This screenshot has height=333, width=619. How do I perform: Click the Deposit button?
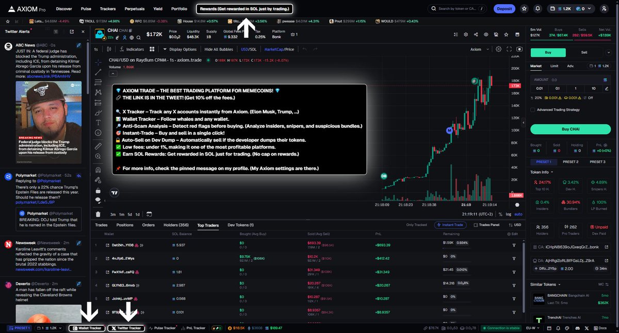[504, 9]
